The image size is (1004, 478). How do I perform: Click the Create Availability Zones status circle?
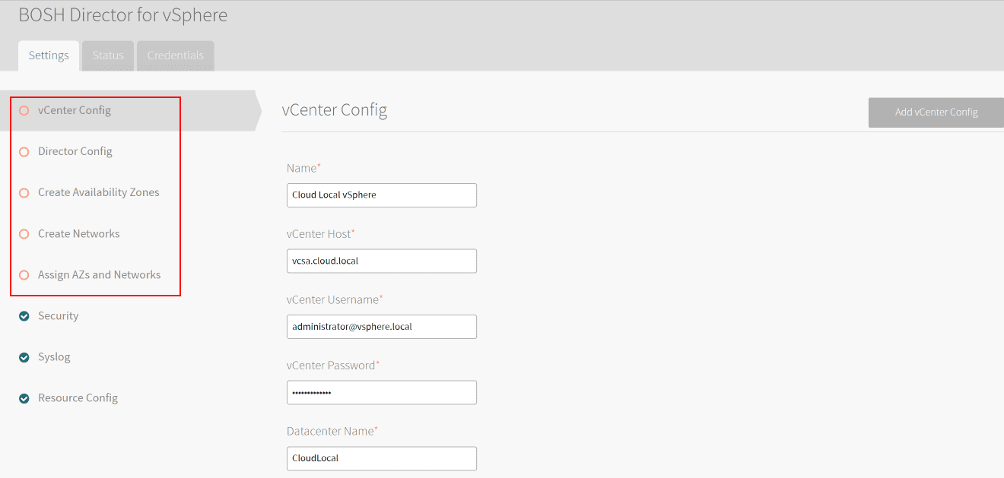[x=24, y=193]
